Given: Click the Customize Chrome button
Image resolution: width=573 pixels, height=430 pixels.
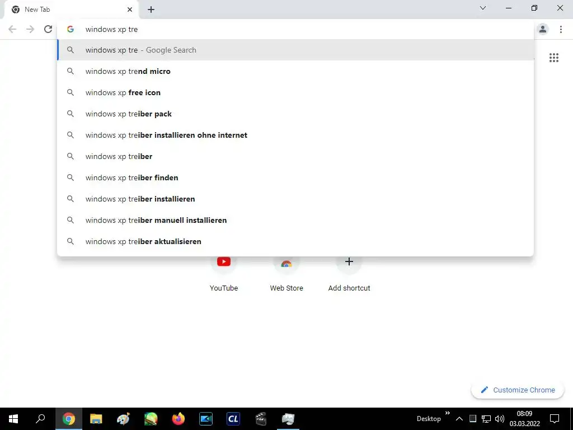Looking at the screenshot, I should pos(518,390).
